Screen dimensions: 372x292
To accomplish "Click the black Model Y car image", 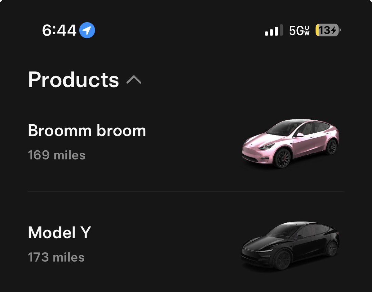I will coord(290,246).
